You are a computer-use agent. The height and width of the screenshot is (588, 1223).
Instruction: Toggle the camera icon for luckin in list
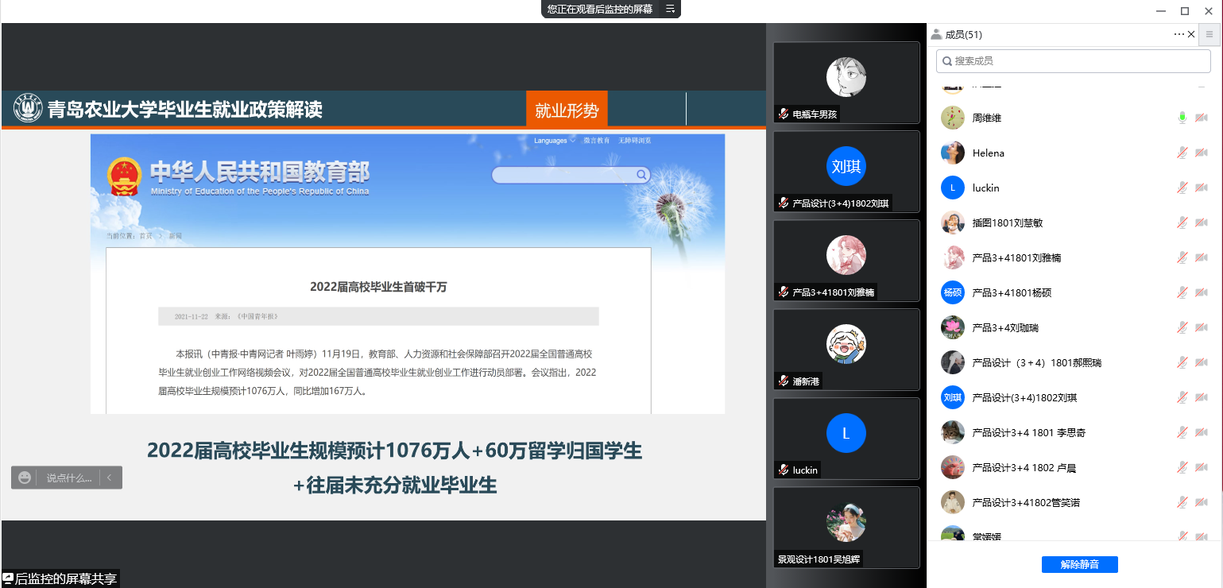point(1202,188)
